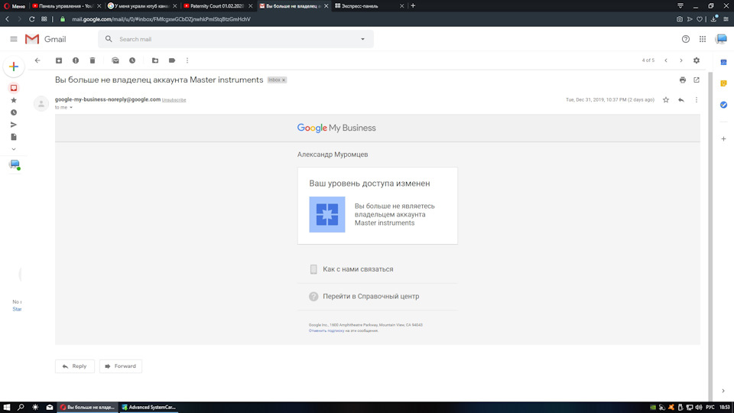Click the Google My Business logo
Screen dimensions: 734x413
point(336,128)
